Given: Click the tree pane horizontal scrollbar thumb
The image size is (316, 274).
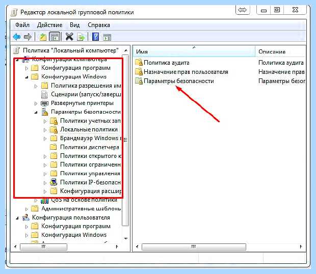Looking at the screenshot, I should (43, 247).
